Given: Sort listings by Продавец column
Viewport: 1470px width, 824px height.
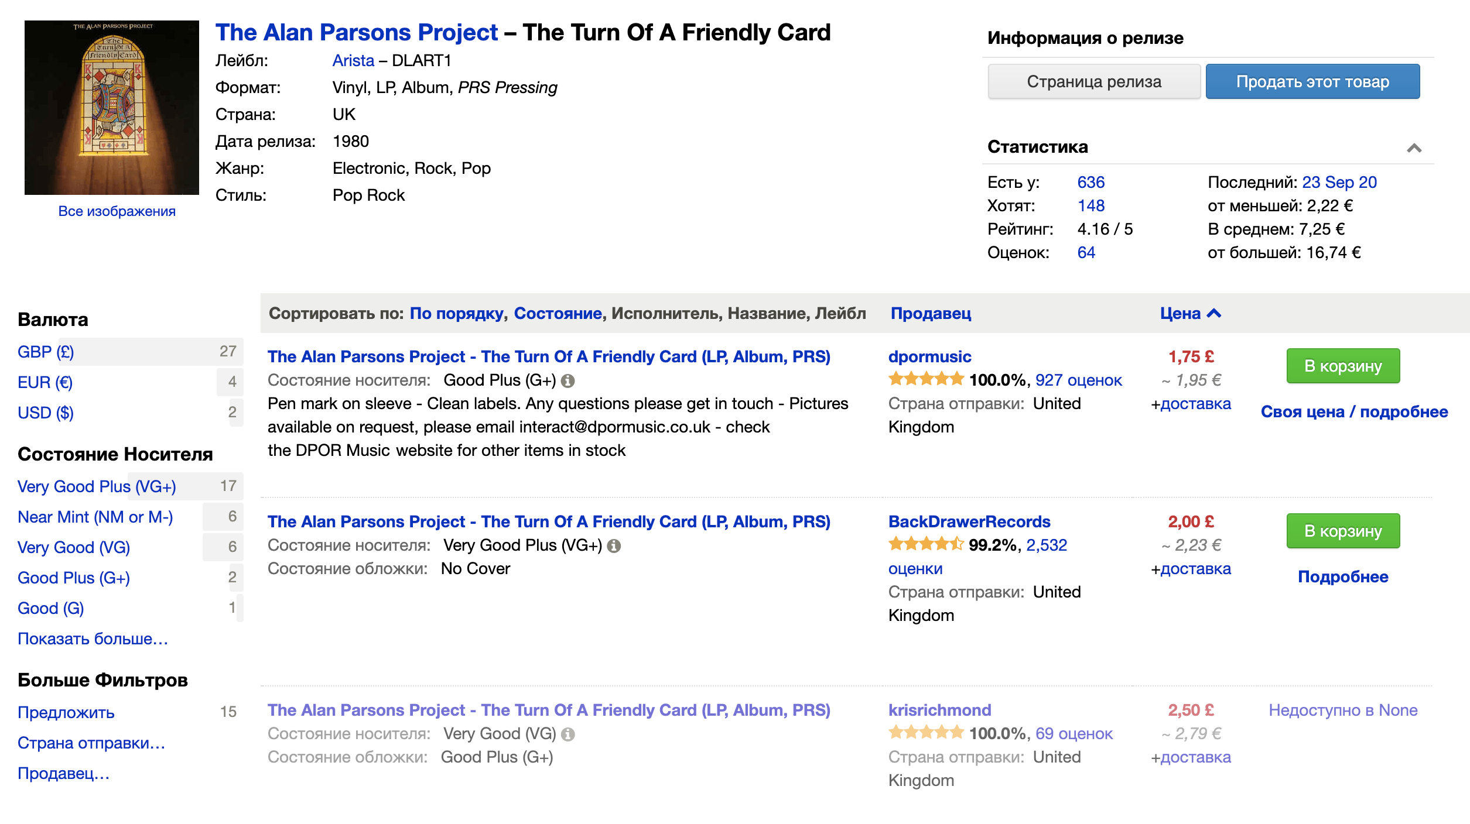Looking at the screenshot, I should 931,313.
